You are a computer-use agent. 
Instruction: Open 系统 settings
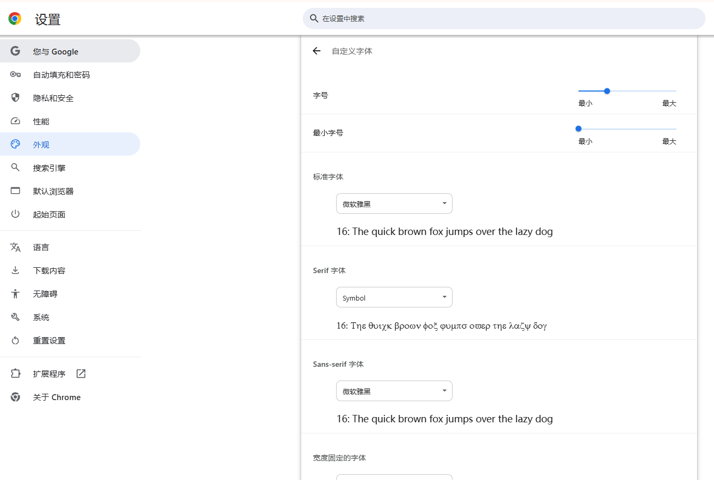coord(70,317)
